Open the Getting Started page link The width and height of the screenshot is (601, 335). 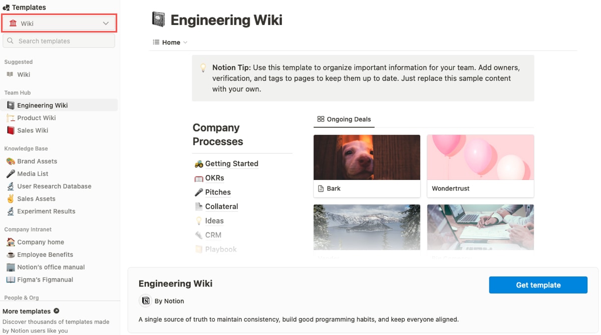coord(231,163)
